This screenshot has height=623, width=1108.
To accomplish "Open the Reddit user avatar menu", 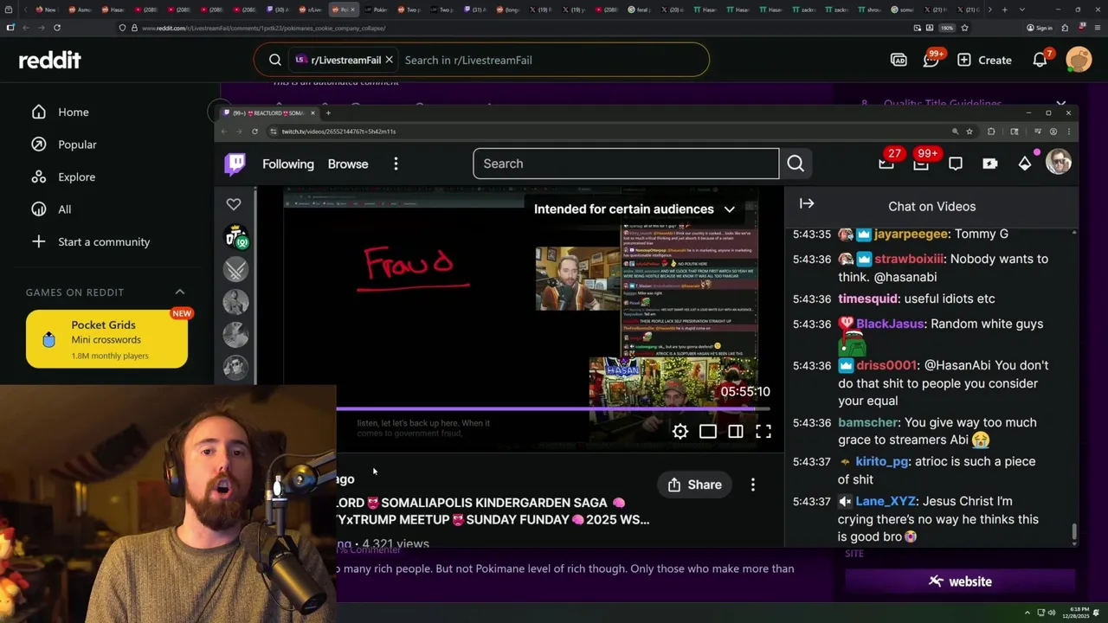I will coord(1079,60).
